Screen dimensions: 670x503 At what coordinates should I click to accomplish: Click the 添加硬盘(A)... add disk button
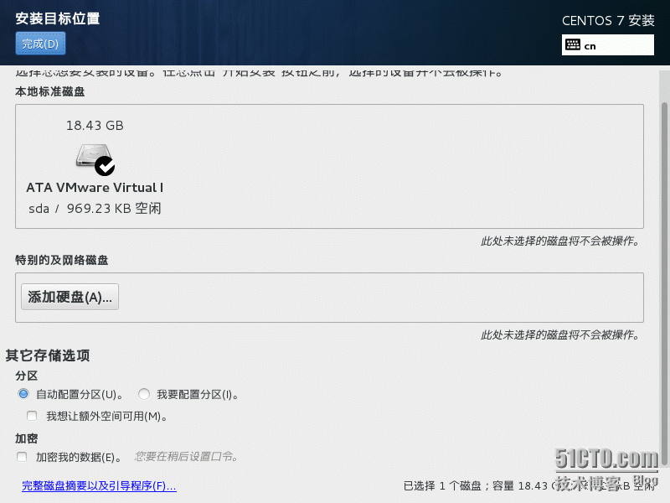tap(70, 297)
